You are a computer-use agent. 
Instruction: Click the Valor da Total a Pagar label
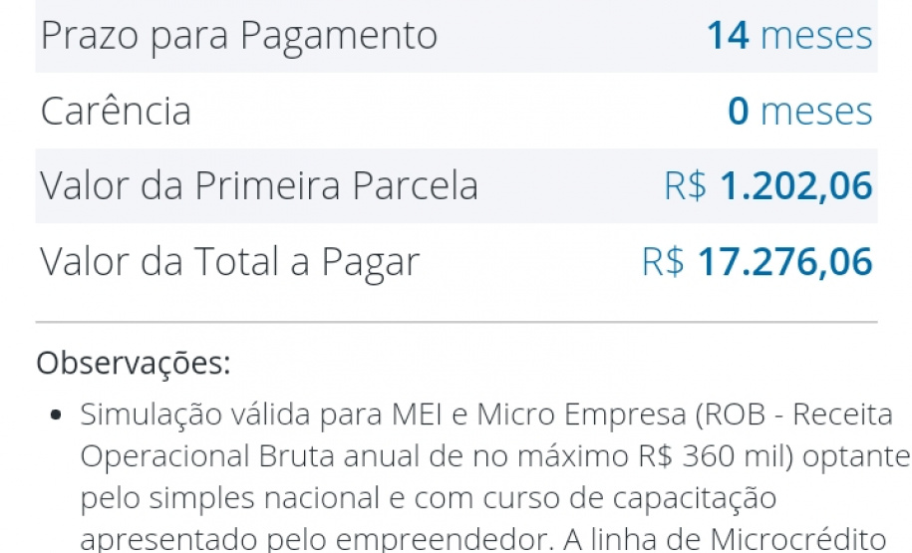pyautogui.click(x=229, y=261)
